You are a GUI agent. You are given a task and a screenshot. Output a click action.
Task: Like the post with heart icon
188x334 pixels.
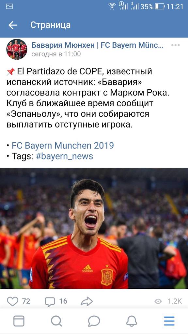13,301
